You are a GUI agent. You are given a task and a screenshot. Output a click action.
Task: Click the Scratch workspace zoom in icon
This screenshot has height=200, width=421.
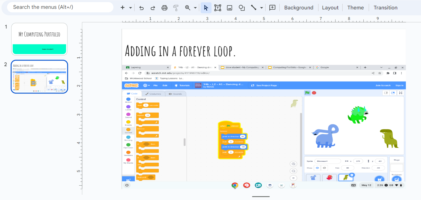pos(293,164)
